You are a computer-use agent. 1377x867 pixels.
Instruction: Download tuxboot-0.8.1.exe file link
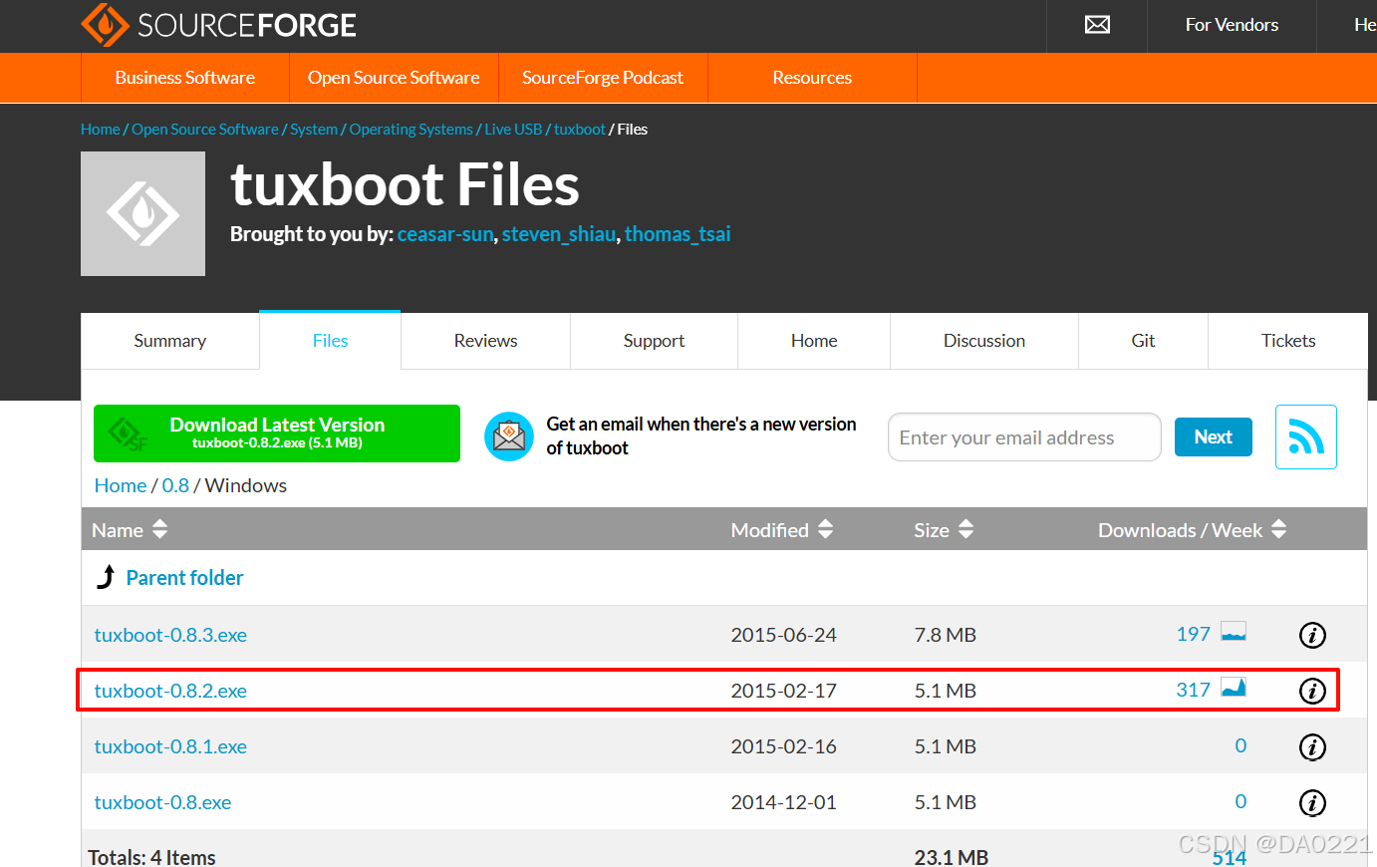click(x=170, y=746)
